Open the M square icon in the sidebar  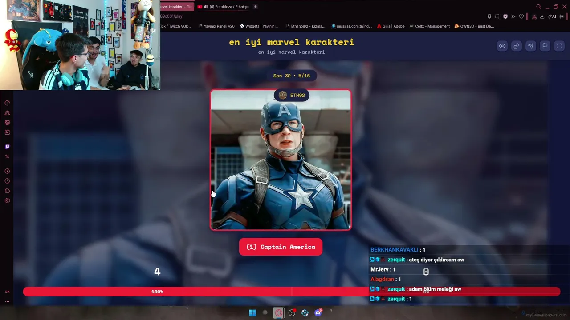point(7,132)
